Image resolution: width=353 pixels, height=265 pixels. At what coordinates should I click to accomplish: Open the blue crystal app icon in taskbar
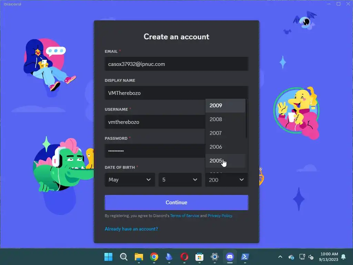tap(169, 257)
